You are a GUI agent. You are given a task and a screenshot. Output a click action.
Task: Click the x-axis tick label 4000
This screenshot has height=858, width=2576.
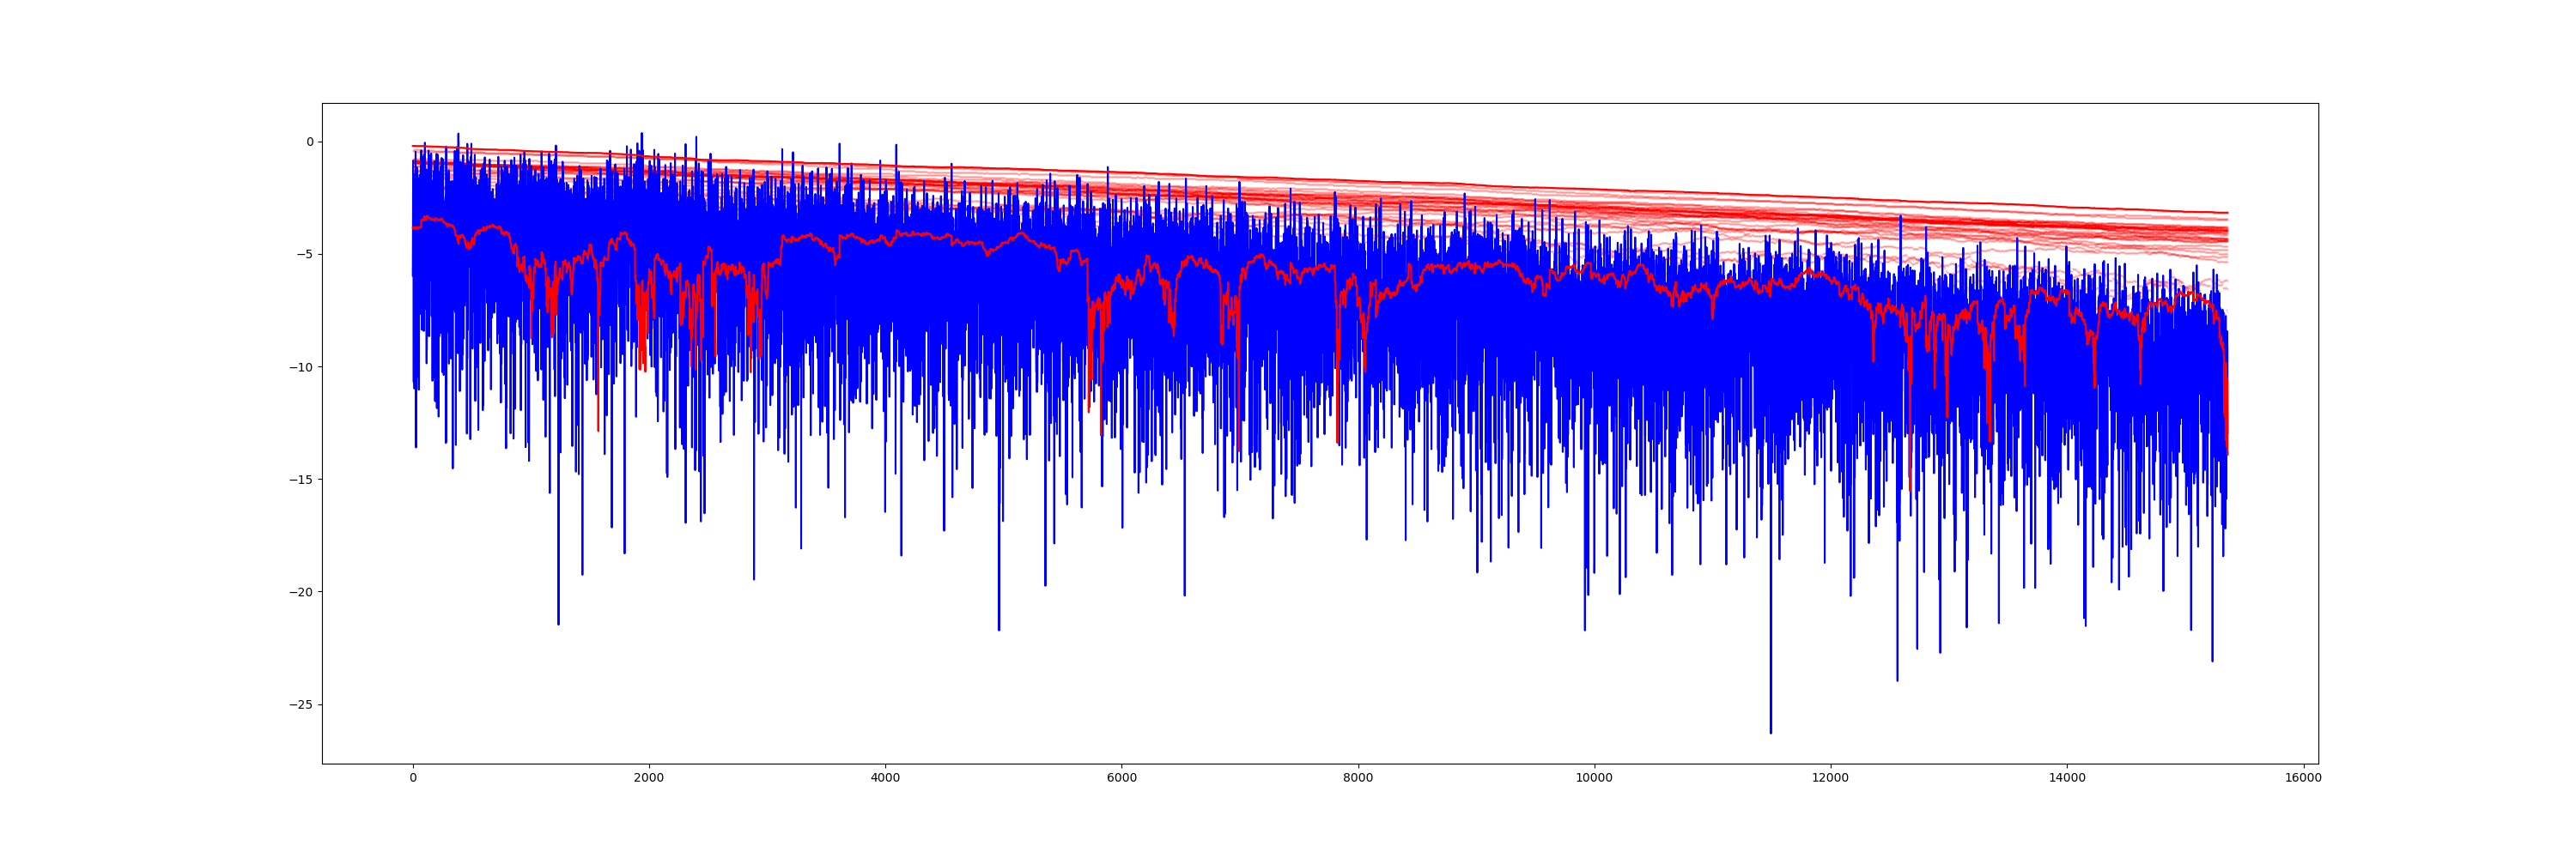[885, 778]
